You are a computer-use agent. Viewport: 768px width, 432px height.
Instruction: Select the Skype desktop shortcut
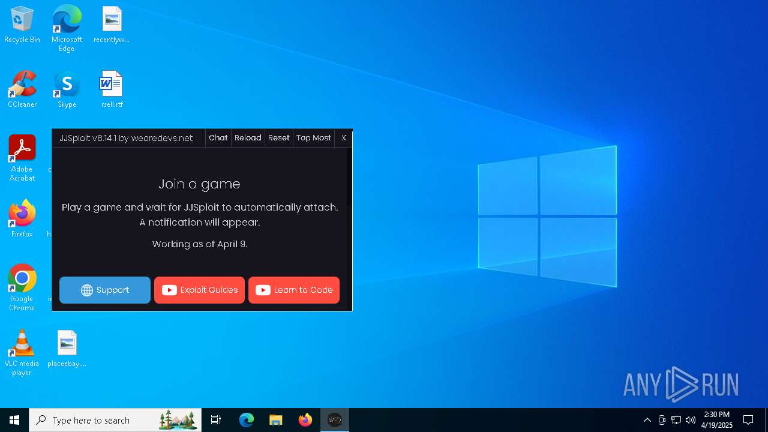(x=67, y=90)
